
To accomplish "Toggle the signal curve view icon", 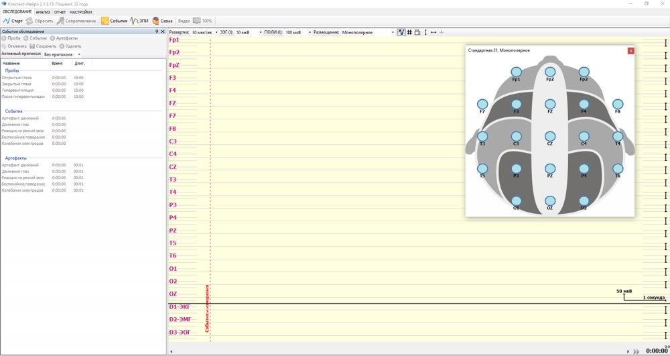I will 401,32.
